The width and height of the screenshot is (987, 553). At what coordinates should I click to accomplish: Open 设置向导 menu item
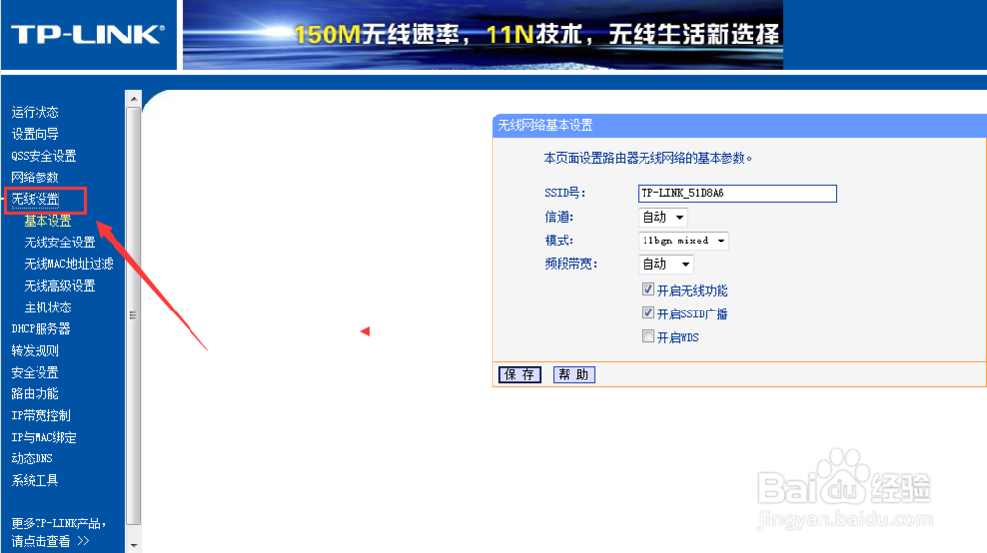[35, 134]
